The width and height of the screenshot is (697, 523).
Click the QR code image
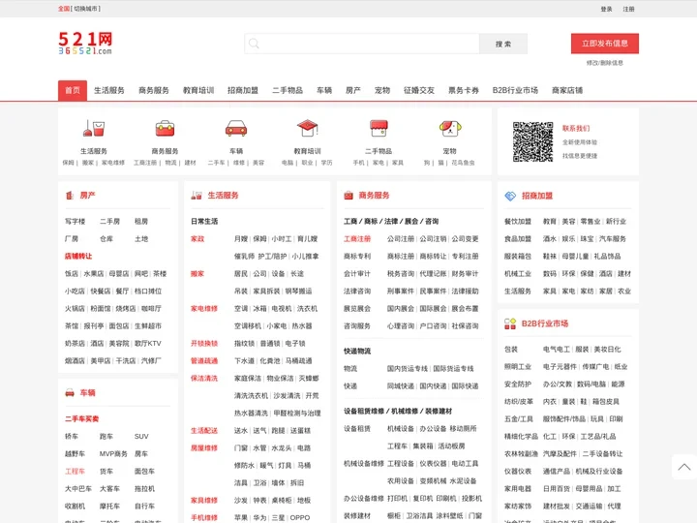coord(532,141)
